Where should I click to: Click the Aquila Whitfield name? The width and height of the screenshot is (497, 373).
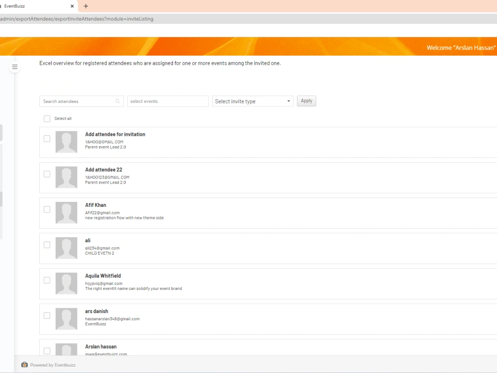coord(103,276)
